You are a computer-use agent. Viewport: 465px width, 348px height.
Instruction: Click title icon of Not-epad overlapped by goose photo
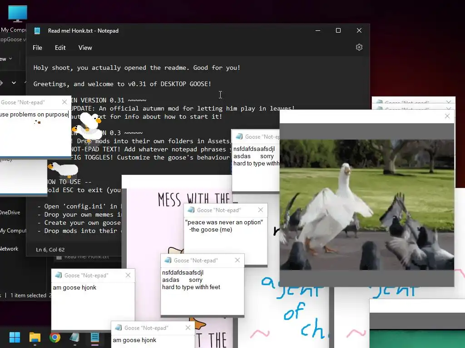pos(239,137)
